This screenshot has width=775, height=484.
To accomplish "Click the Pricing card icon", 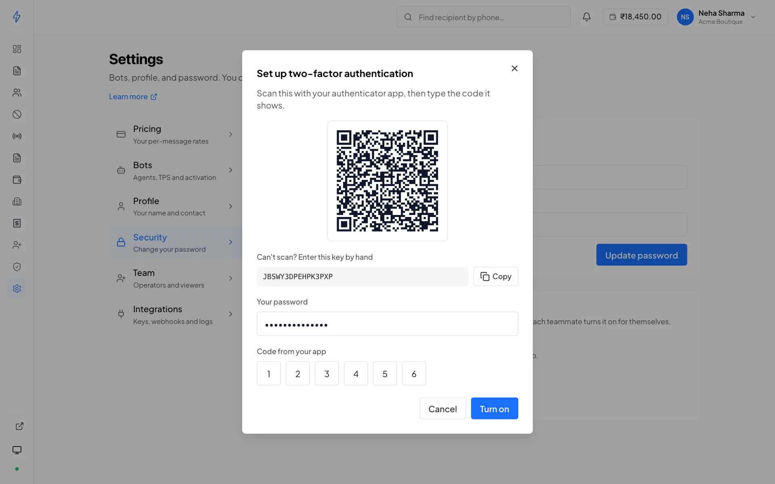I will [x=121, y=134].
